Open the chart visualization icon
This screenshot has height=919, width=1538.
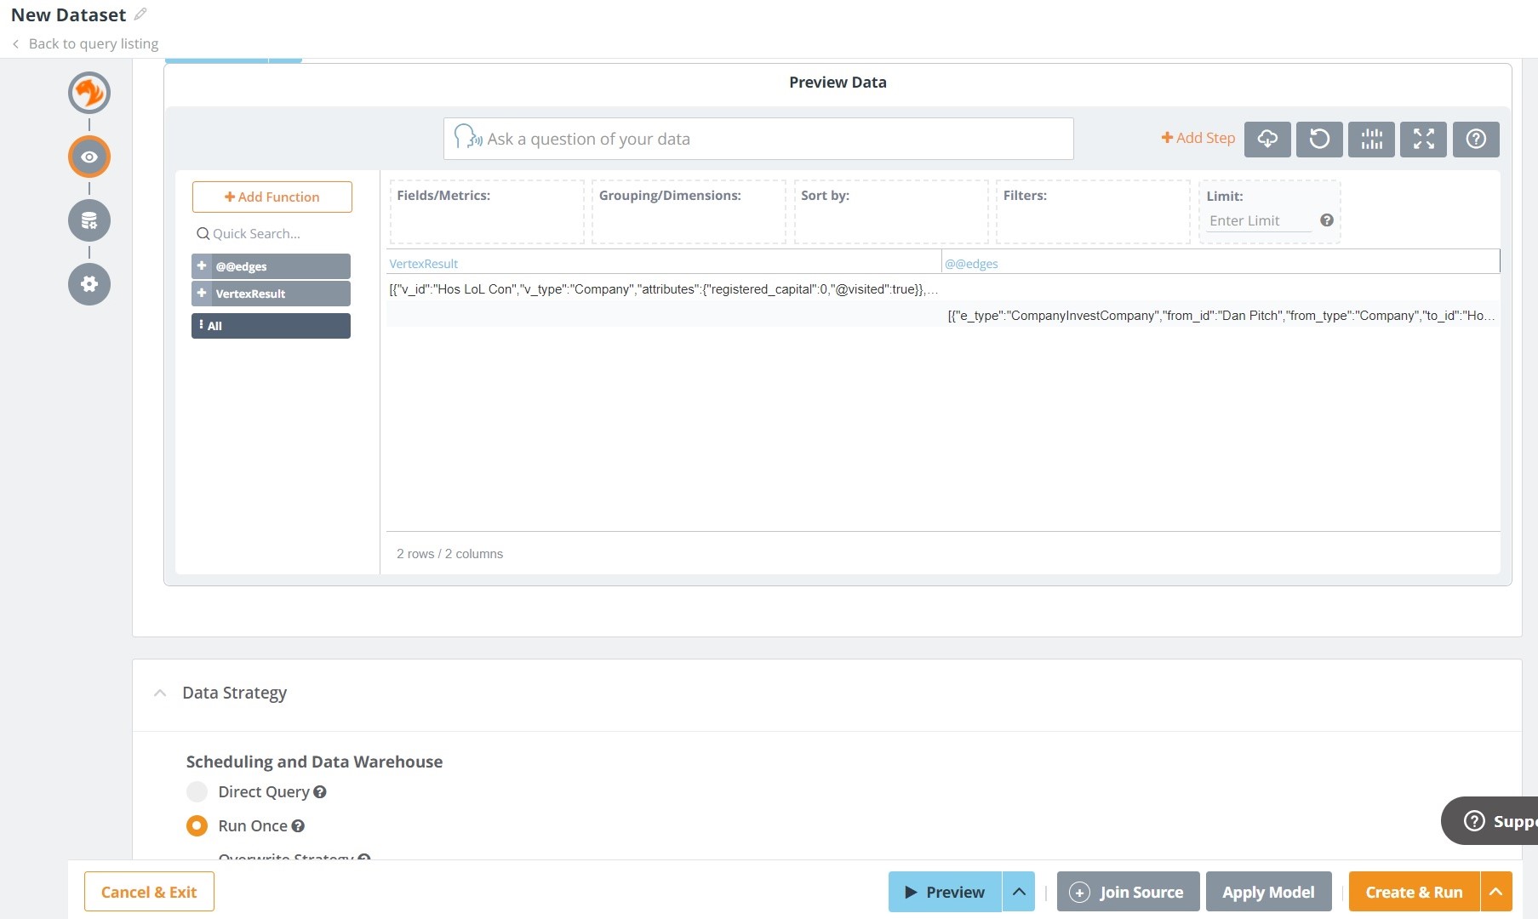click(x=1371, y=139)
